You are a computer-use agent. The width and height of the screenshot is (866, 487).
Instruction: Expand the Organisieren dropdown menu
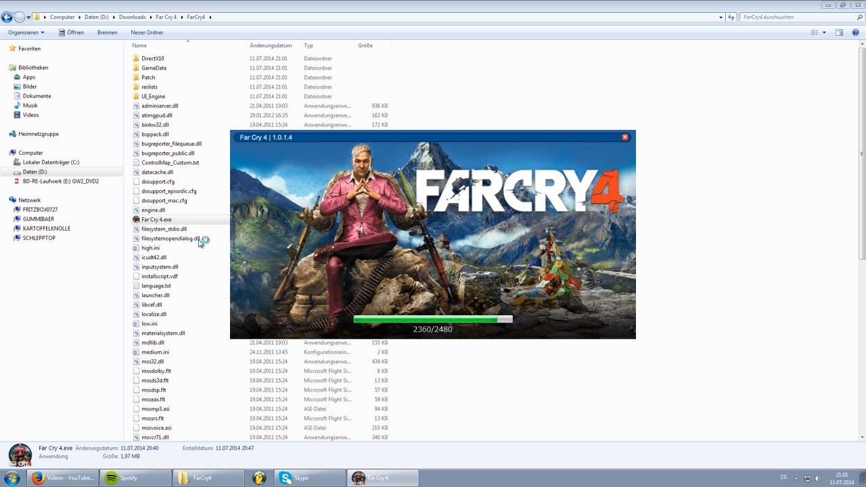[26, 32]
